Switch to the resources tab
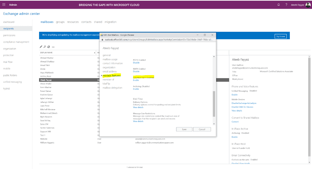This screenshot has height=169, width=312. coord(73,22)
